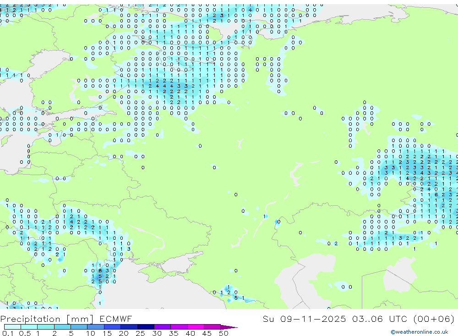Image resolution: width=458 pixels, height=336 pixels.
Task: Open the weatheronline.co.uk copyright link
Action: (420, 332)
